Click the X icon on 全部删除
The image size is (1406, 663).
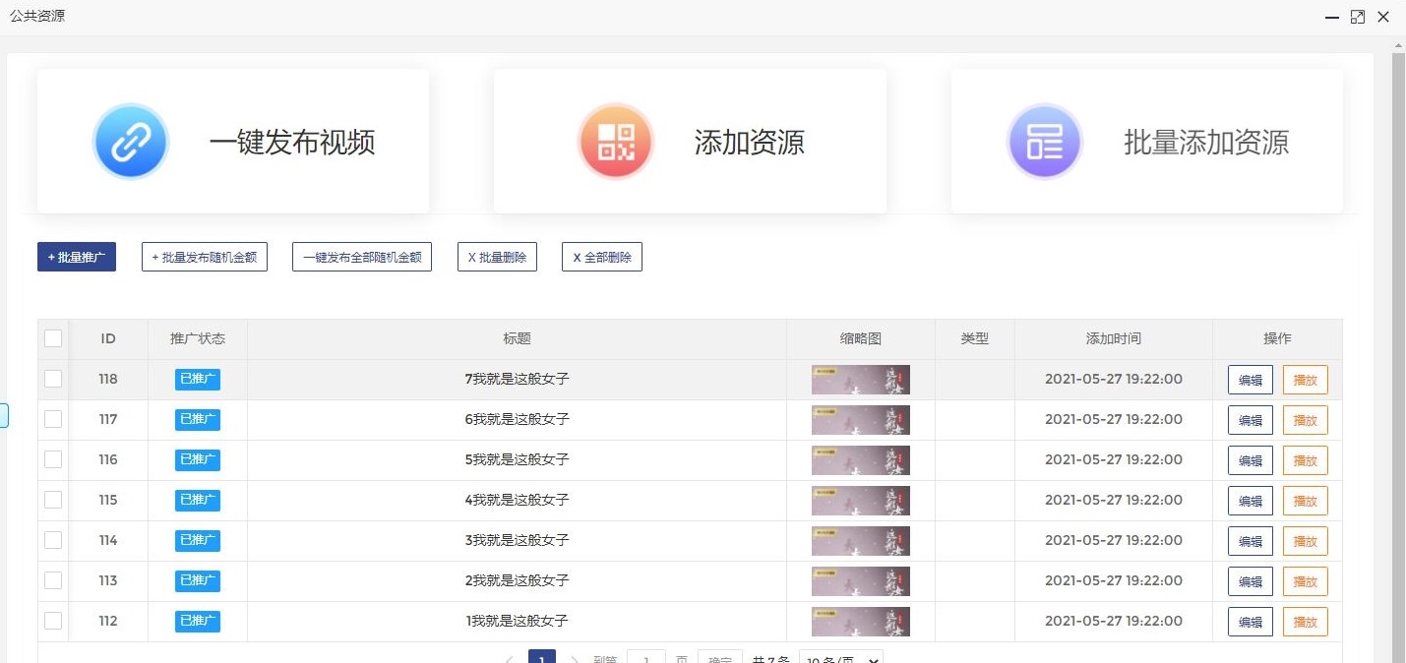click(578, 256)
